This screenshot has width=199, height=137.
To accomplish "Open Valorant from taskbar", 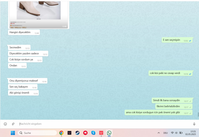I will [x=70, y=133].
